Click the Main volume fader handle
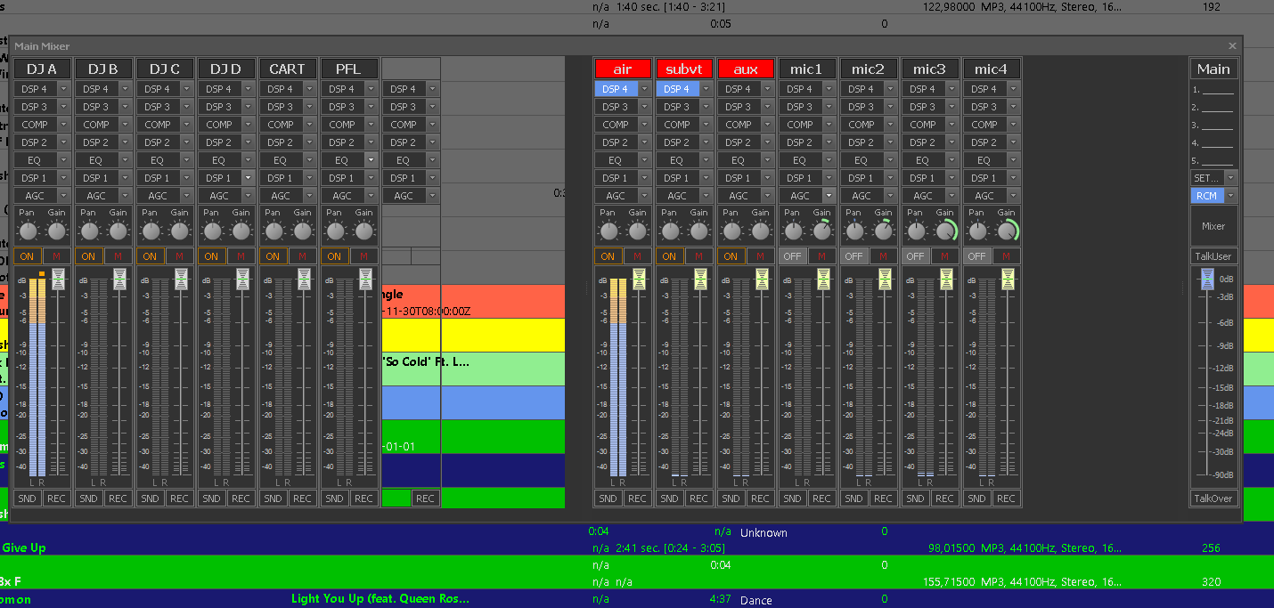Image resolution: width=1274 pixels, height=608 pixels. coord(1207,280)
